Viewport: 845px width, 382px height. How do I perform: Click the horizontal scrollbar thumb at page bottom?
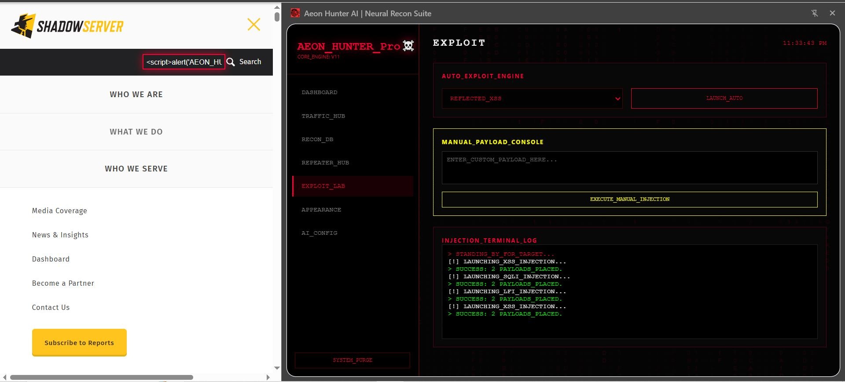point(102,377)
